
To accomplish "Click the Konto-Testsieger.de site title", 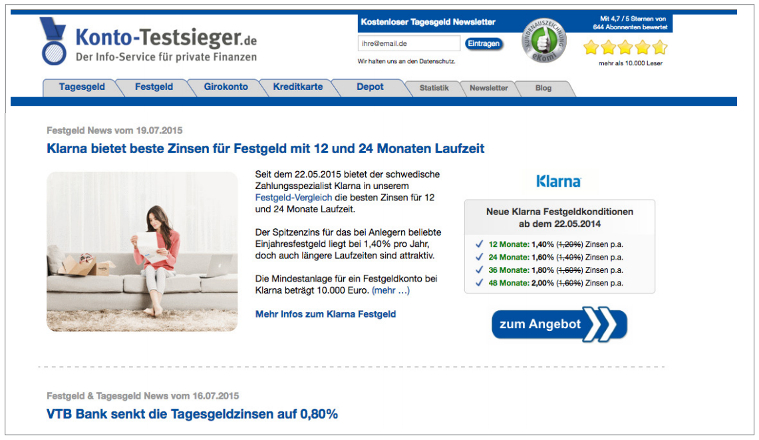I will click(x=166, y=37).
